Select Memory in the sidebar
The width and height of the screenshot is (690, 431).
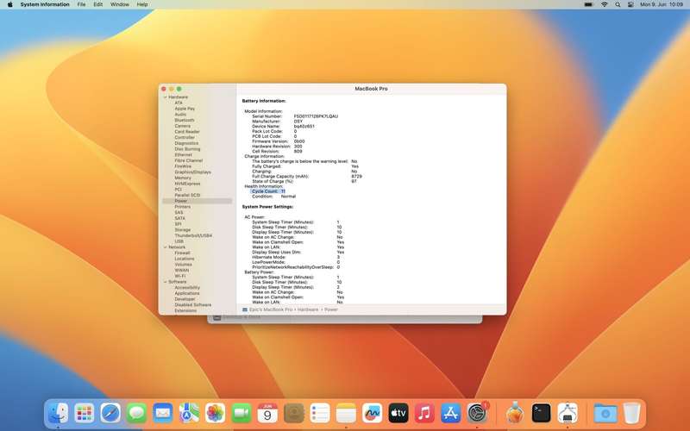183,178
